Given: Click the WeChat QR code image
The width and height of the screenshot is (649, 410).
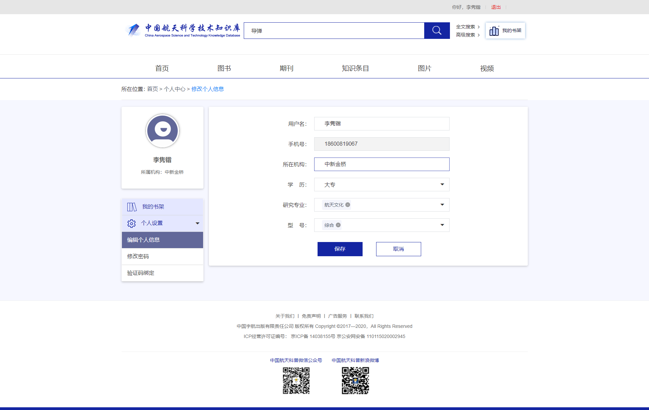Looking at the screenshot, I should [x=296, y=381].
